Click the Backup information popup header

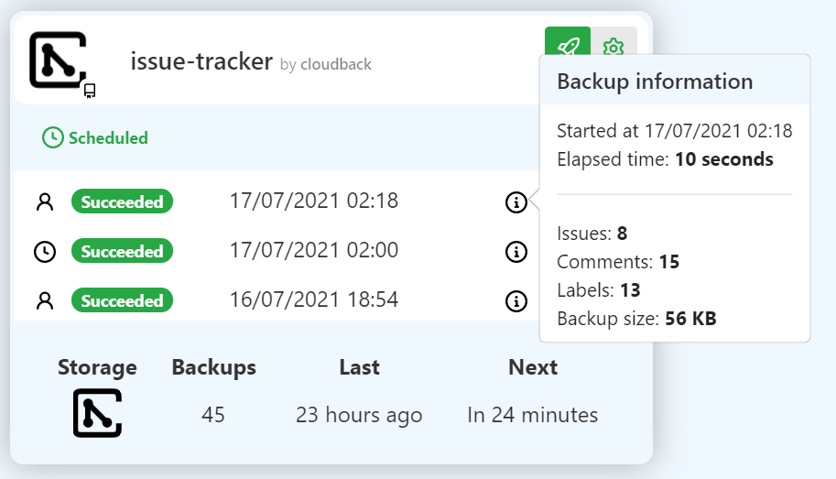click(x=675, y=80)
